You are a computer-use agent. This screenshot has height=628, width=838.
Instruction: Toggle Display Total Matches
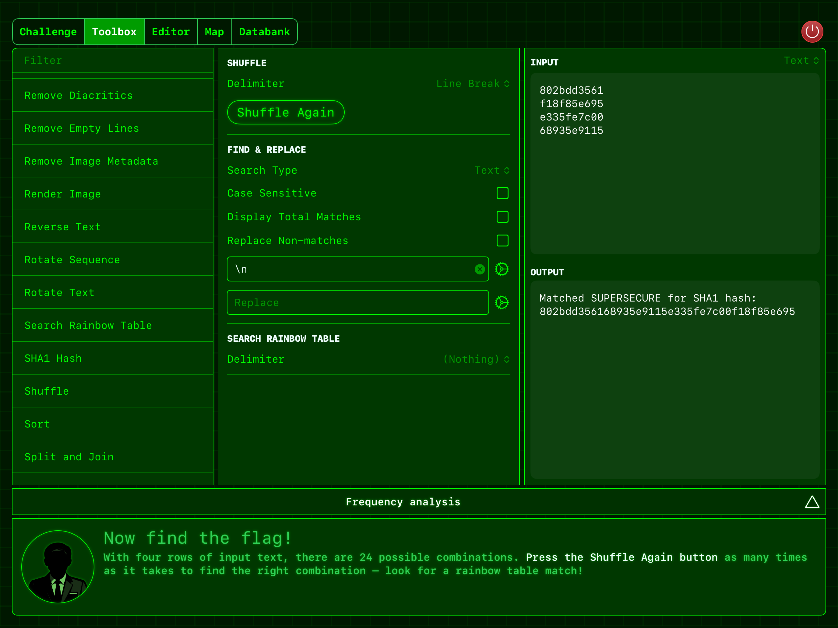(x=502, y=217)
